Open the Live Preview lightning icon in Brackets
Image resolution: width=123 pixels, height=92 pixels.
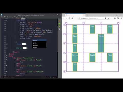pos(59,21)
